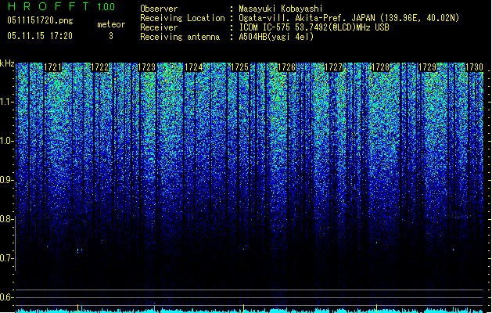Viewport: 492px width, 313px height.
Task: Click the 1.1 frequency axis label
Action: point(7,102)
